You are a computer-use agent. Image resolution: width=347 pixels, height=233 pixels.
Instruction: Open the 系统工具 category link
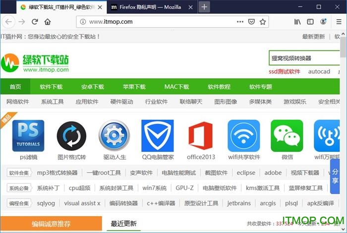point(52,101)
